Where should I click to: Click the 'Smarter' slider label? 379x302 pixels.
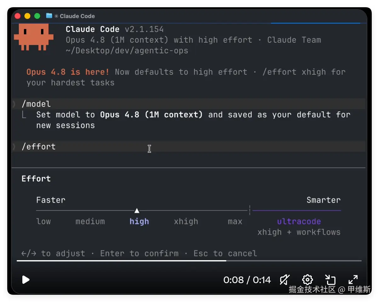(x=324, y=200)
